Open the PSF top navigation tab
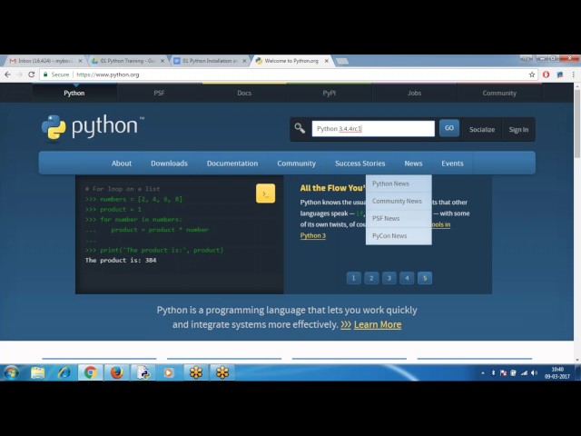The image size is (581, 436). pyautogui.click(x=160, y=93)
